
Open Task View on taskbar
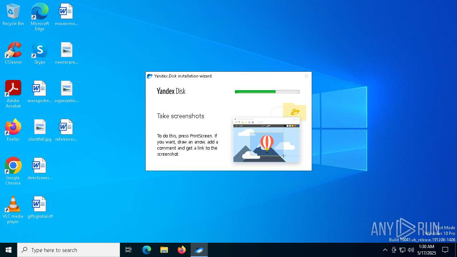(x=129, y=250)
